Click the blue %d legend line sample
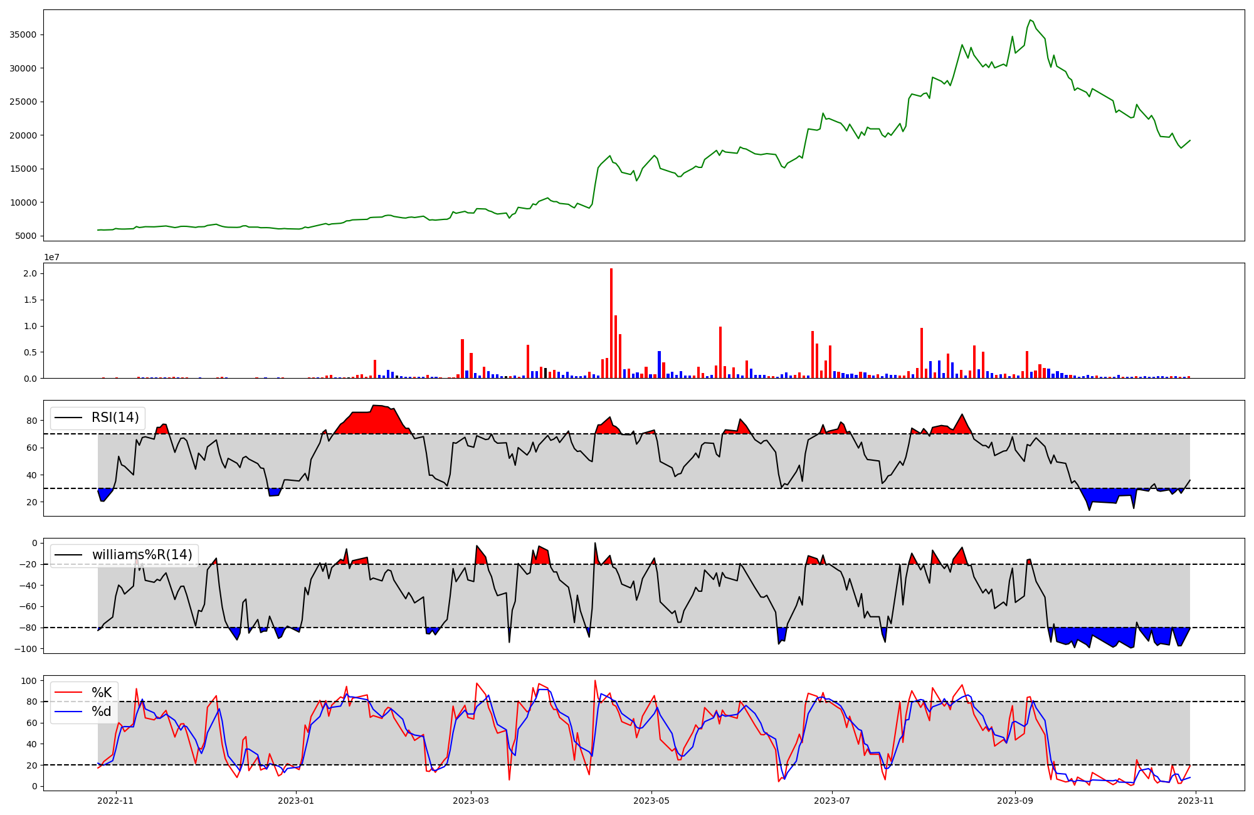The height and width of the screenshot is (815, 1254). [68, 712]
